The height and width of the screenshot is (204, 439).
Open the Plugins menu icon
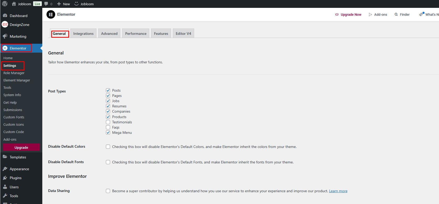[x=5, y=178]
